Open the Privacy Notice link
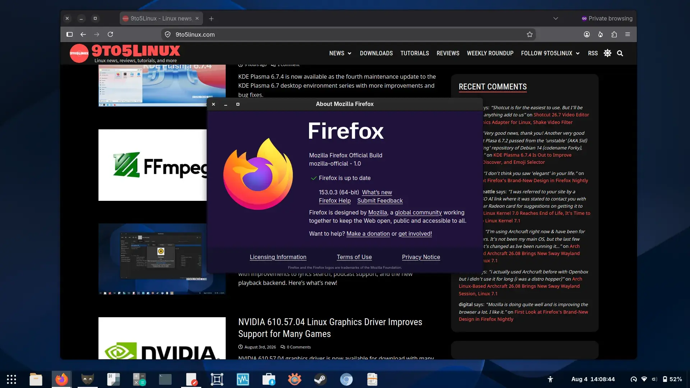 tap(421, 257)
